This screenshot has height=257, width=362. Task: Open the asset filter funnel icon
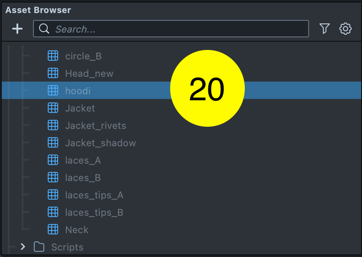click(324, 29)
